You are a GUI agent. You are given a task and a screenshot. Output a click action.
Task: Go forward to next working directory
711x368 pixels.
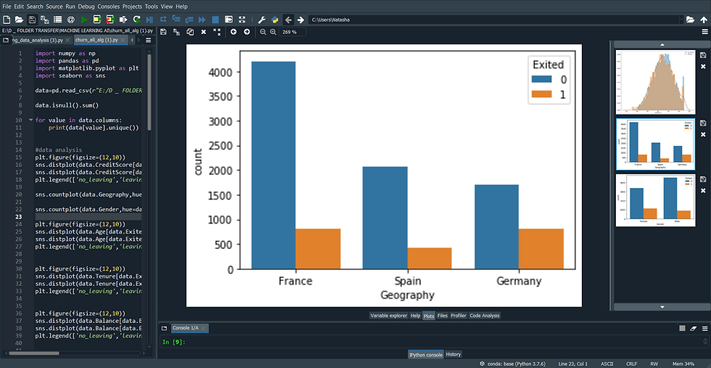300,20
